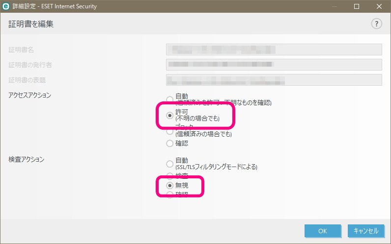This screenshot has width=391, height=244.
Task: Click the キャンセル button
Action: pyautogui.click(x=366, y=231)
